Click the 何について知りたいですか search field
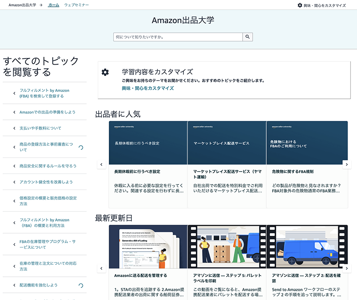Image resolution: width=357 pixels, height=300 pixels. [x=178, y=37]
